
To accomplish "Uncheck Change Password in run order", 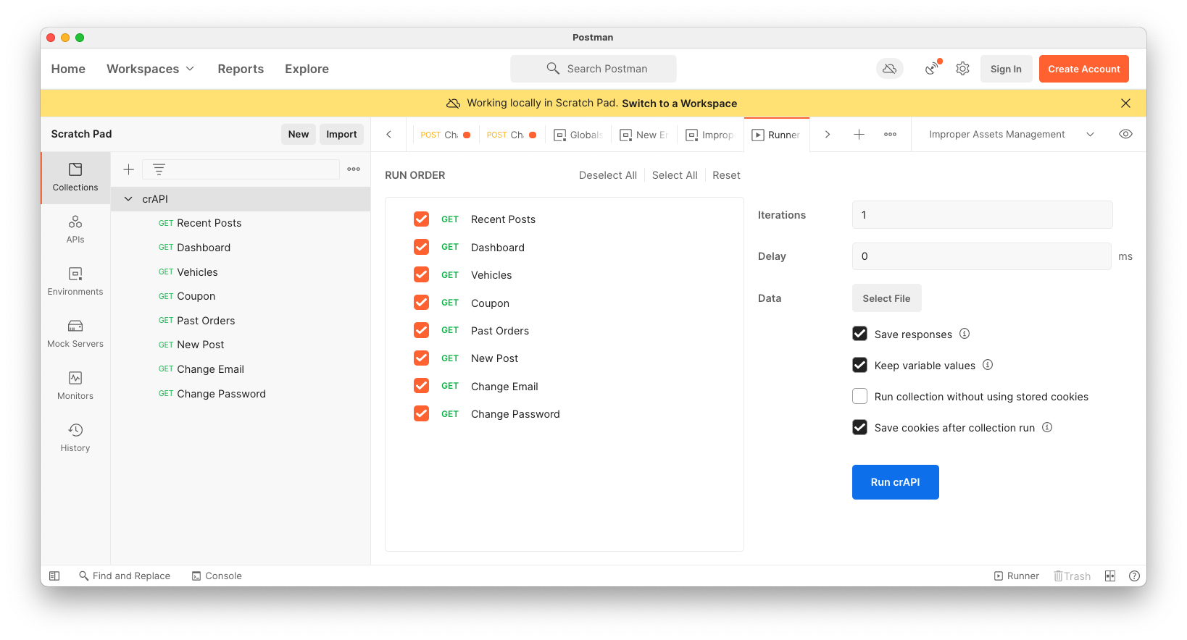I will tap(421, 413).
